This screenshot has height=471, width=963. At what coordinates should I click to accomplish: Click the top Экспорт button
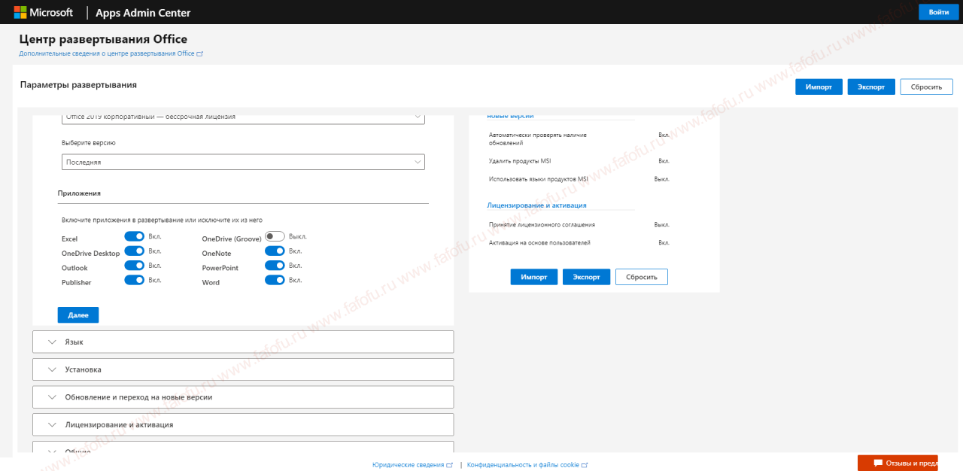click(871, 87)
